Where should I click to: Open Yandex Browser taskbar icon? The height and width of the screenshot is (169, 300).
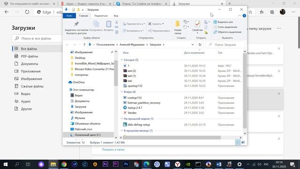tap(178, 164)
